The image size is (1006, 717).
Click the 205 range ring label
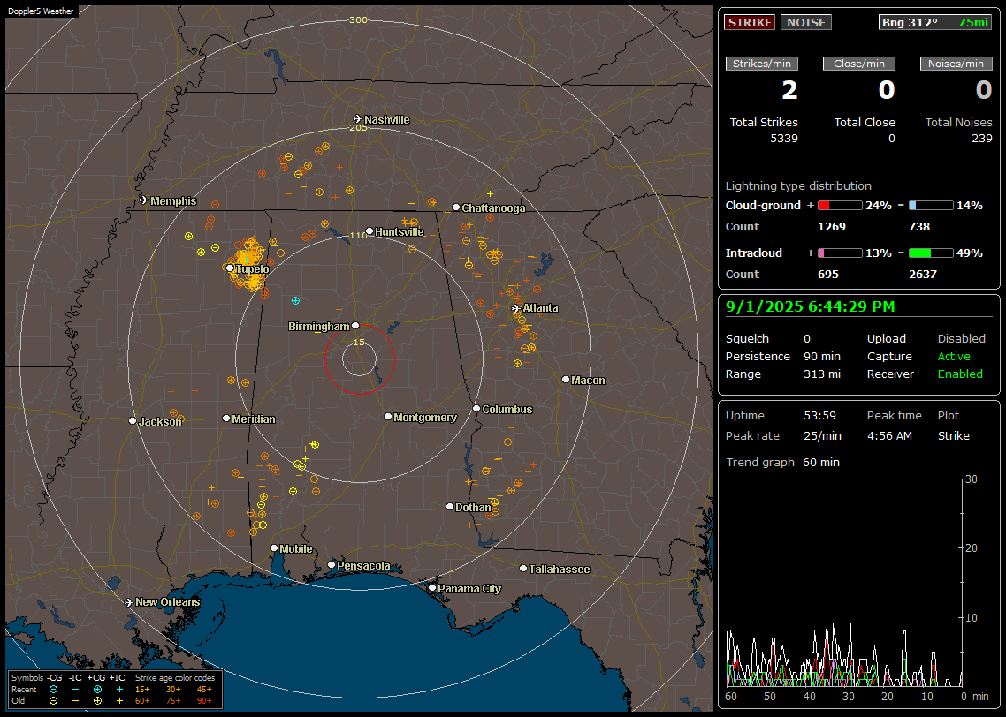tap(359, 127)
